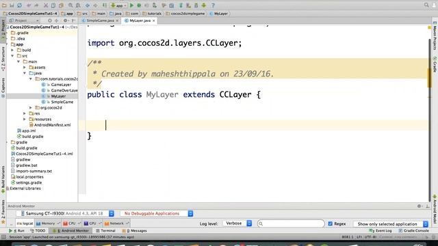The image size is (438, 246).
Task: Switch to SimpleGame.java editor tab
Action: (100, 20)
